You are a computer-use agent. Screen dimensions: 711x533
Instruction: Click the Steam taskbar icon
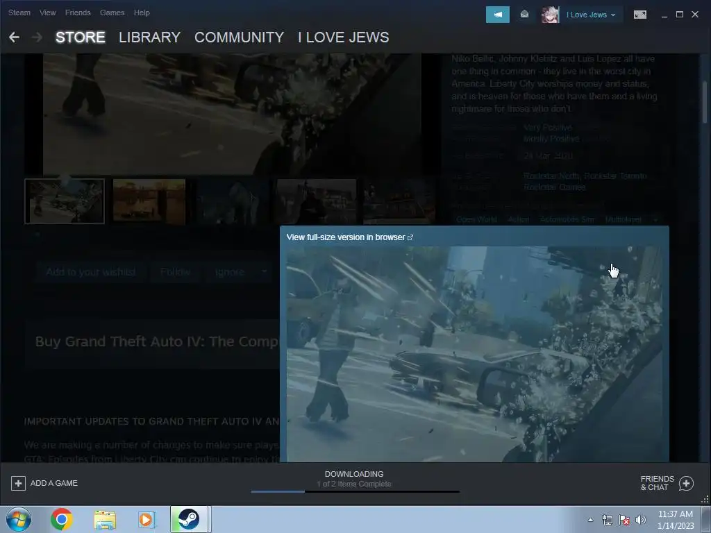point(189,519)
